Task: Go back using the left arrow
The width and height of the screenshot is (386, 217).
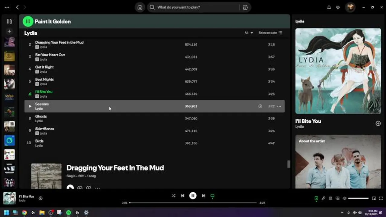Action: (x=18, y=7)
